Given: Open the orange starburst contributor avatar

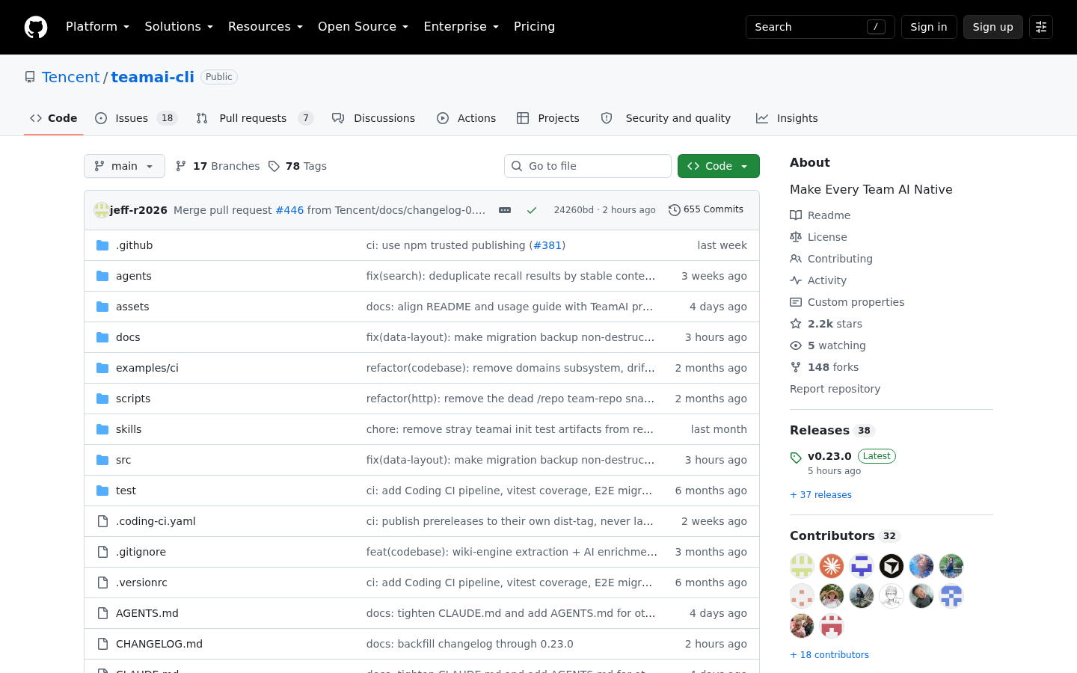Looking at the screenshot, I should tap(832, 566).
